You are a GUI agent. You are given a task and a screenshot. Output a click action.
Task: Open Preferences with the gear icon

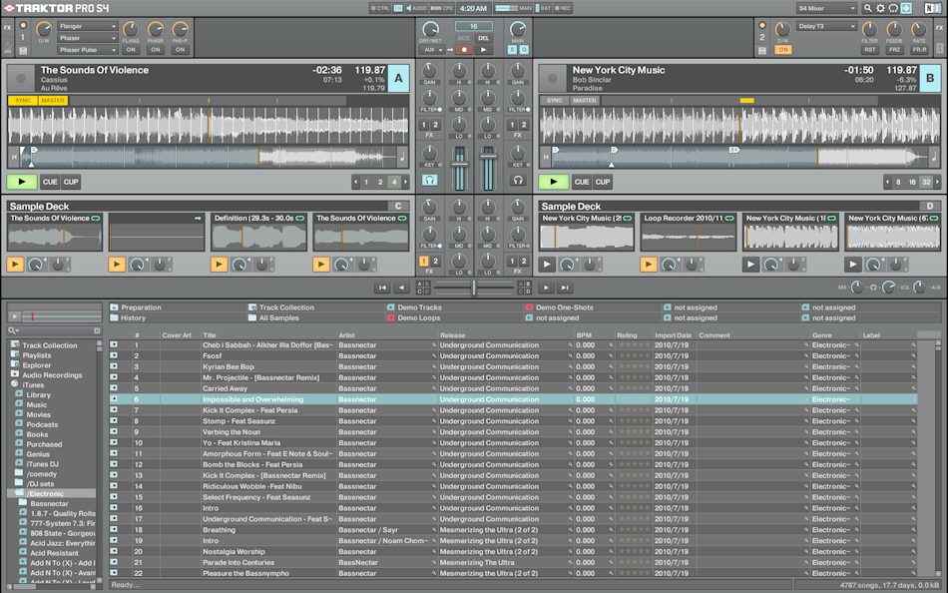coord(880,8)
